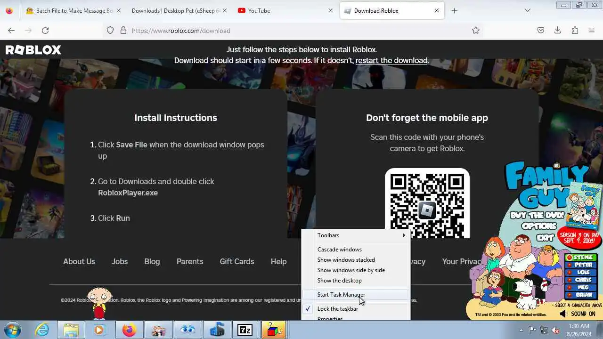Show hidden tray icons arrow

[521, 330]
